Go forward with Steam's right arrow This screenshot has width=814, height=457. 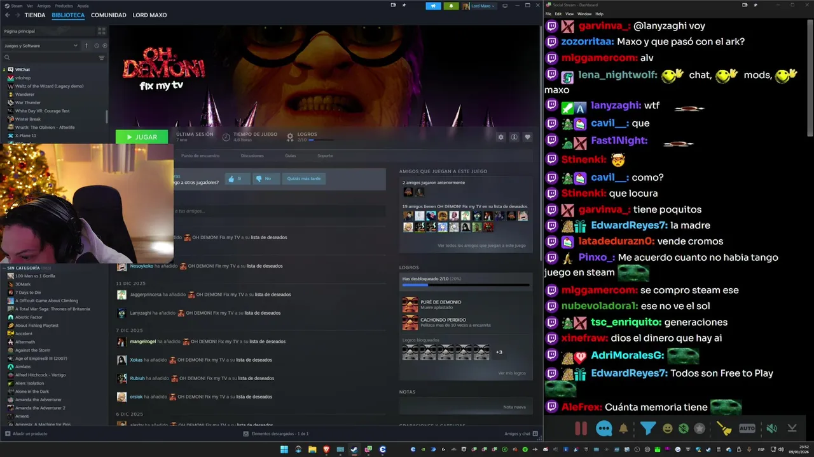click(17, 15)
